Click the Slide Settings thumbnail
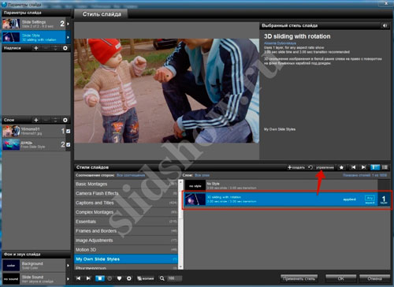This screenshot has width=394, height=287. (11, 24)
